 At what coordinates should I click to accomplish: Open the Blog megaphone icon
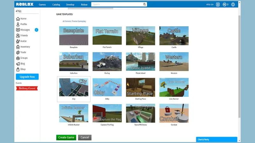coord(18,64)
